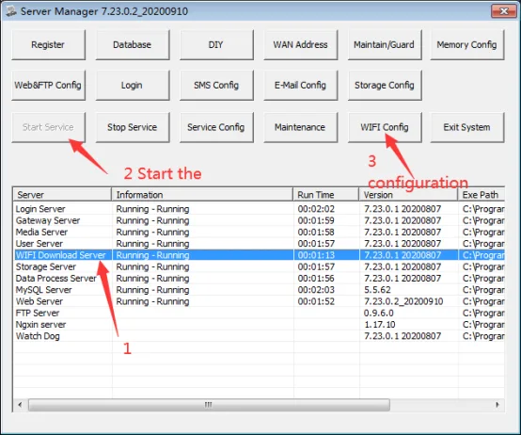
Task: Click version 0.9.6.0 of FTP Server
Action: coord(378,313)
